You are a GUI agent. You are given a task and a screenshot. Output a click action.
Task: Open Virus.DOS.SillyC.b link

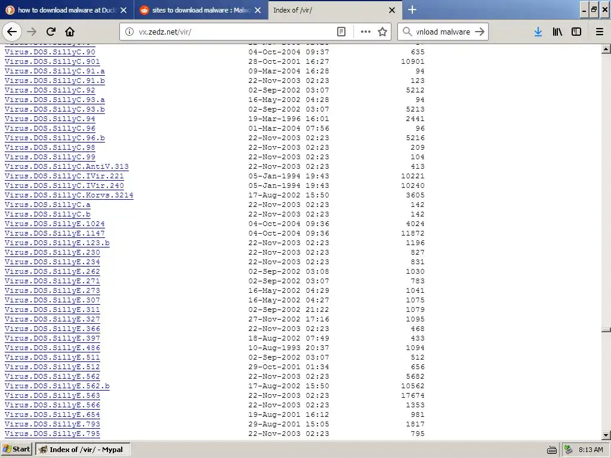click(48, 214)
